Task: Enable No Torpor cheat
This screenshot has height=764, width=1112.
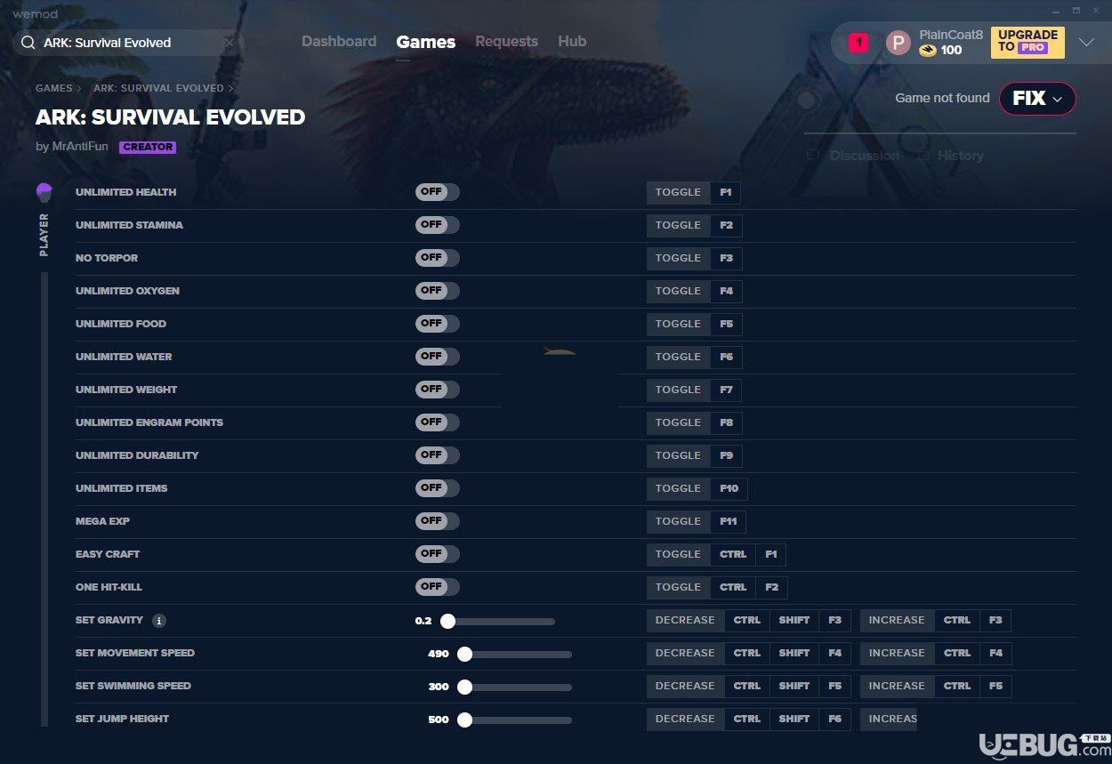Action: click(x=437, y=258)
